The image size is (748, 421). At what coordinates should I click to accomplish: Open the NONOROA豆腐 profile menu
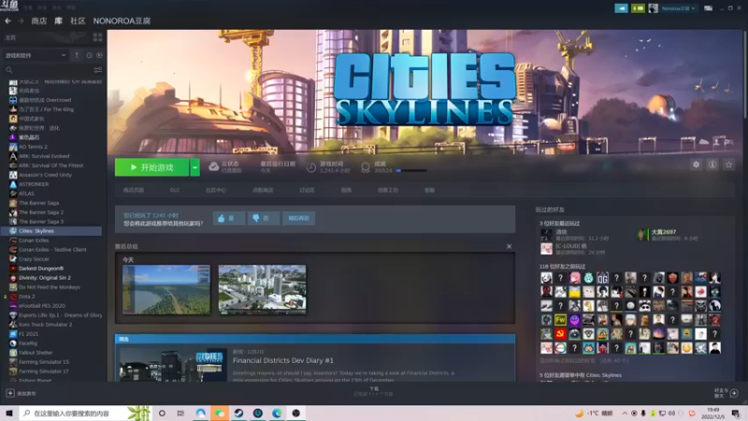(122, 21)
